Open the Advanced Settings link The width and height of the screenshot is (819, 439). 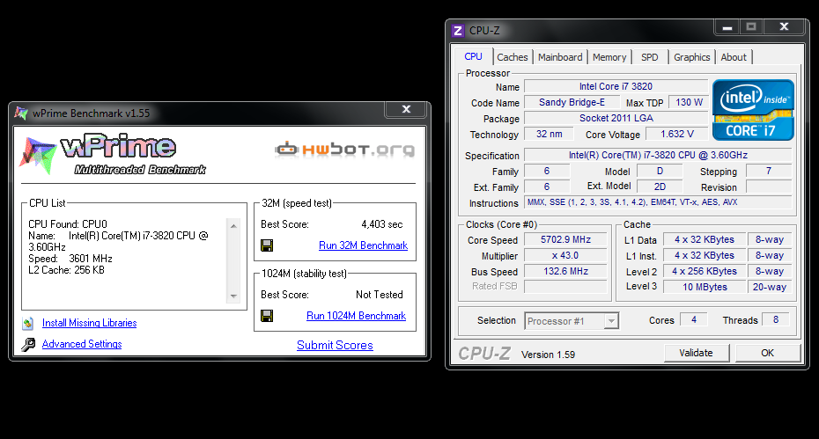pos(82,344)
